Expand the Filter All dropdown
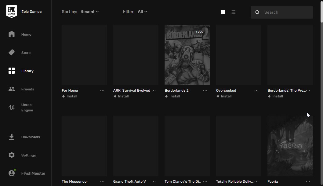The width and height of the screenshot is (323, 186). [x=142, y=12]
